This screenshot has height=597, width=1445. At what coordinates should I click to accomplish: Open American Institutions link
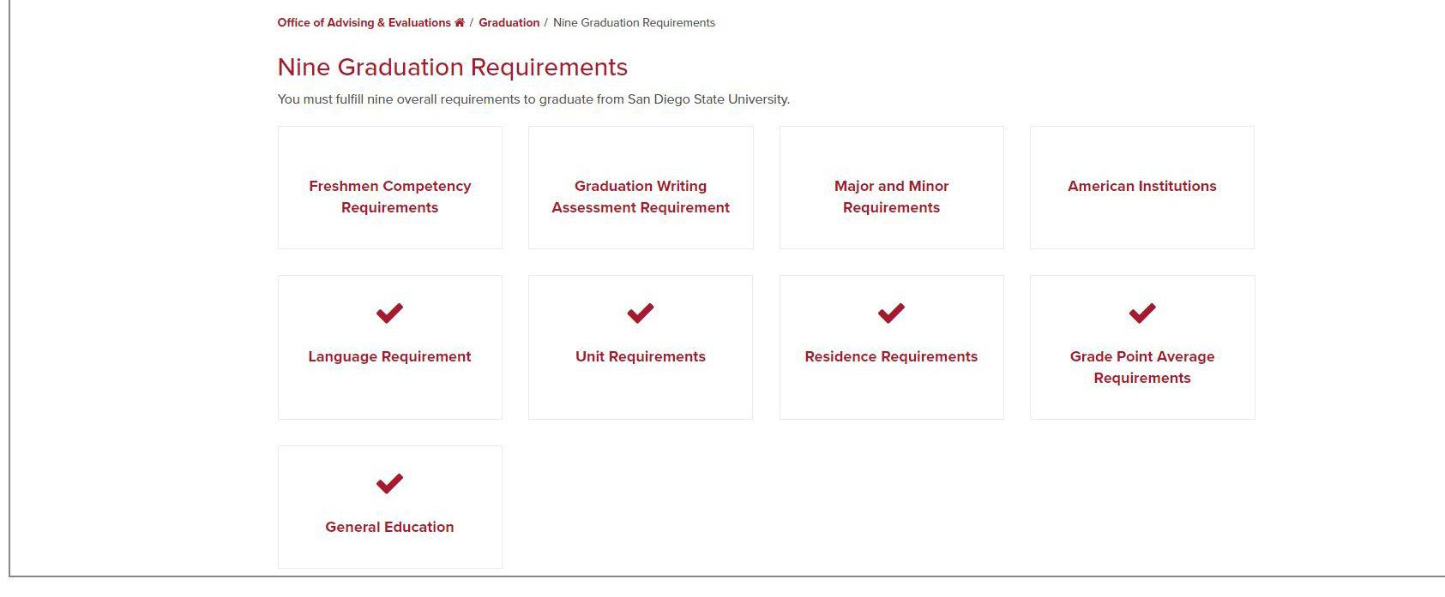[x=1141, y=186]
